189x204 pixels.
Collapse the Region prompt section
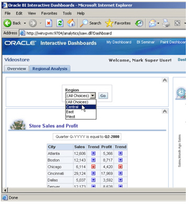pyautogui.click(x=164, y=80)
